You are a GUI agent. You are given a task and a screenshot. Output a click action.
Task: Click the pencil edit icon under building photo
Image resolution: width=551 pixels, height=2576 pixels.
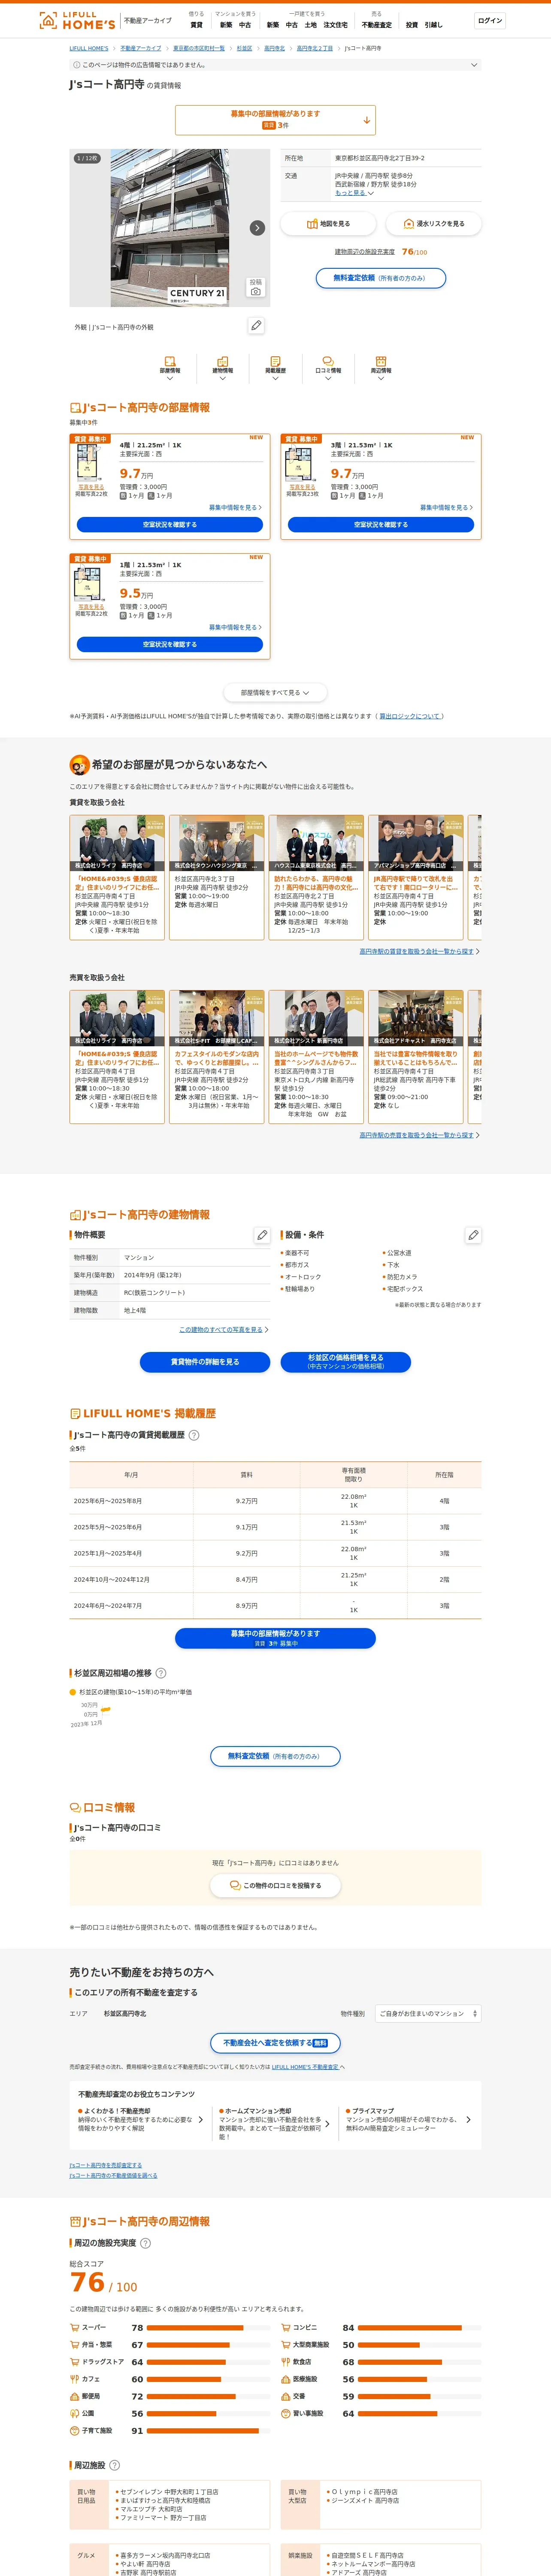256,325
